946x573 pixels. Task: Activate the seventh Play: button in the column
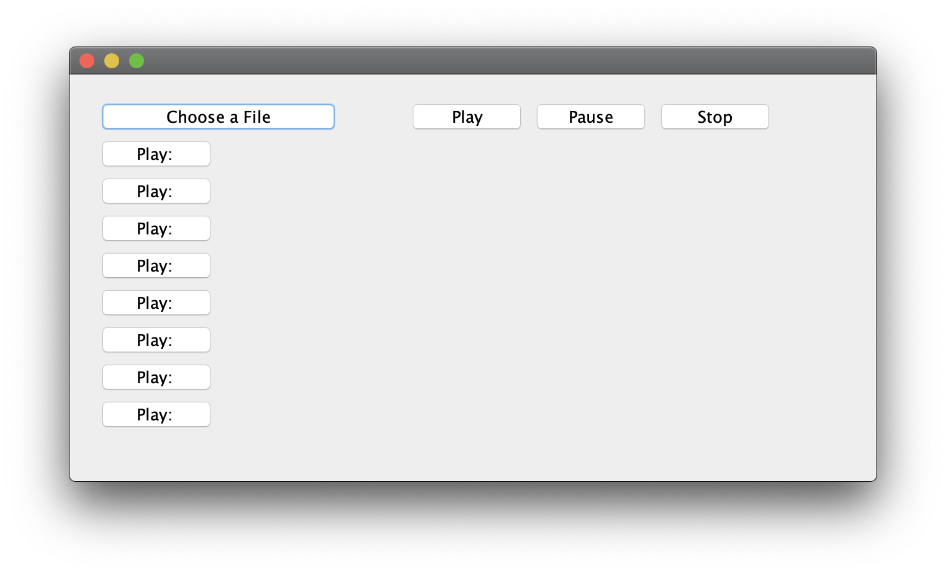(156, 377)
